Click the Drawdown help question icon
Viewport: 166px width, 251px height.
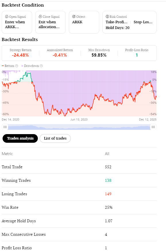41,66
